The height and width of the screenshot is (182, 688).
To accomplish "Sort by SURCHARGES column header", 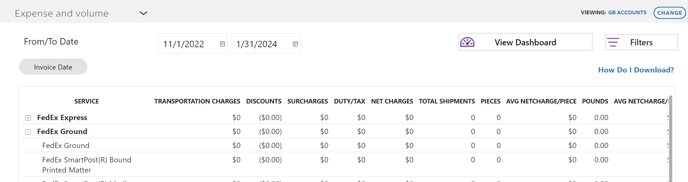I will [x=308, y=101].
